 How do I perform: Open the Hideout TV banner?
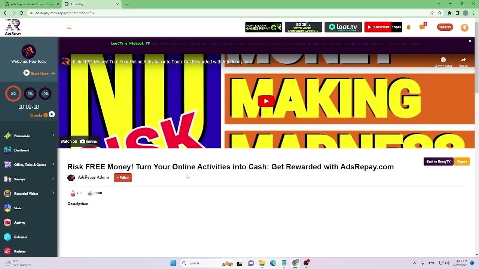pos(303,27)
